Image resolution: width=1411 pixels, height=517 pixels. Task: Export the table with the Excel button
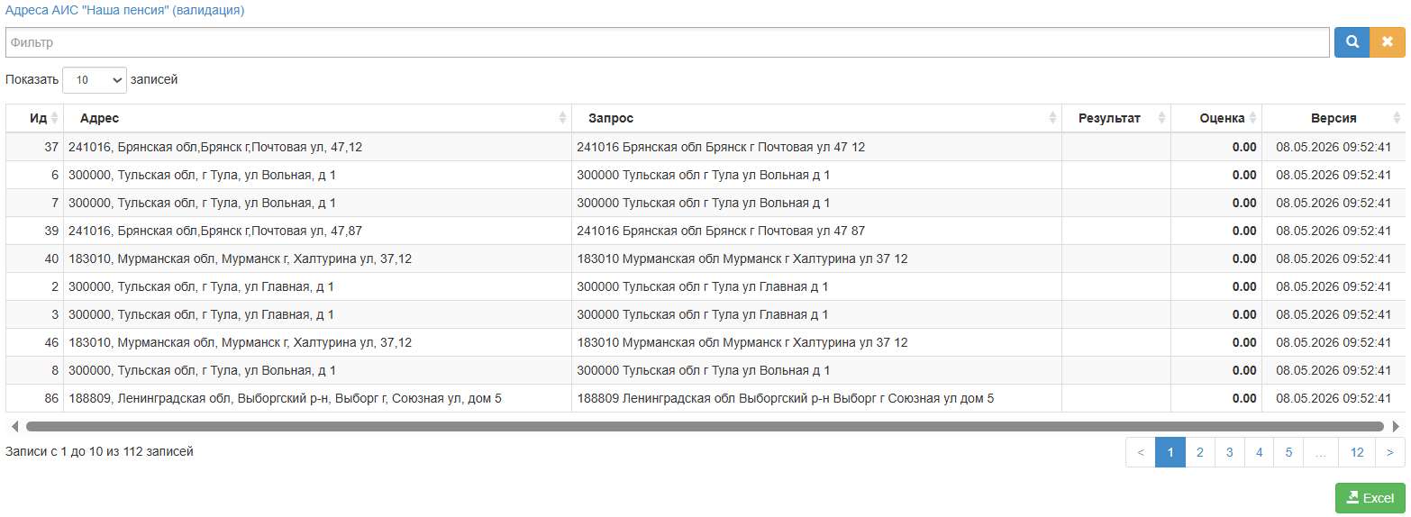[1370, 498]
